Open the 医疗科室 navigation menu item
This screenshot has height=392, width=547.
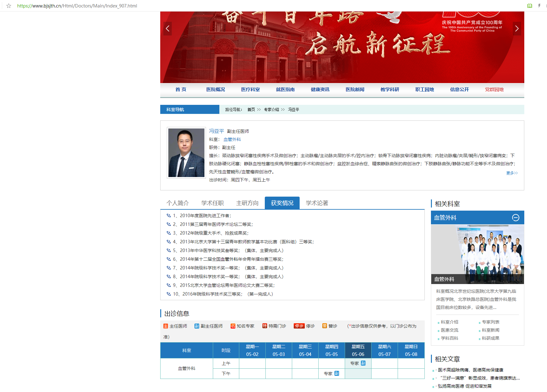[x=250, y=90]
